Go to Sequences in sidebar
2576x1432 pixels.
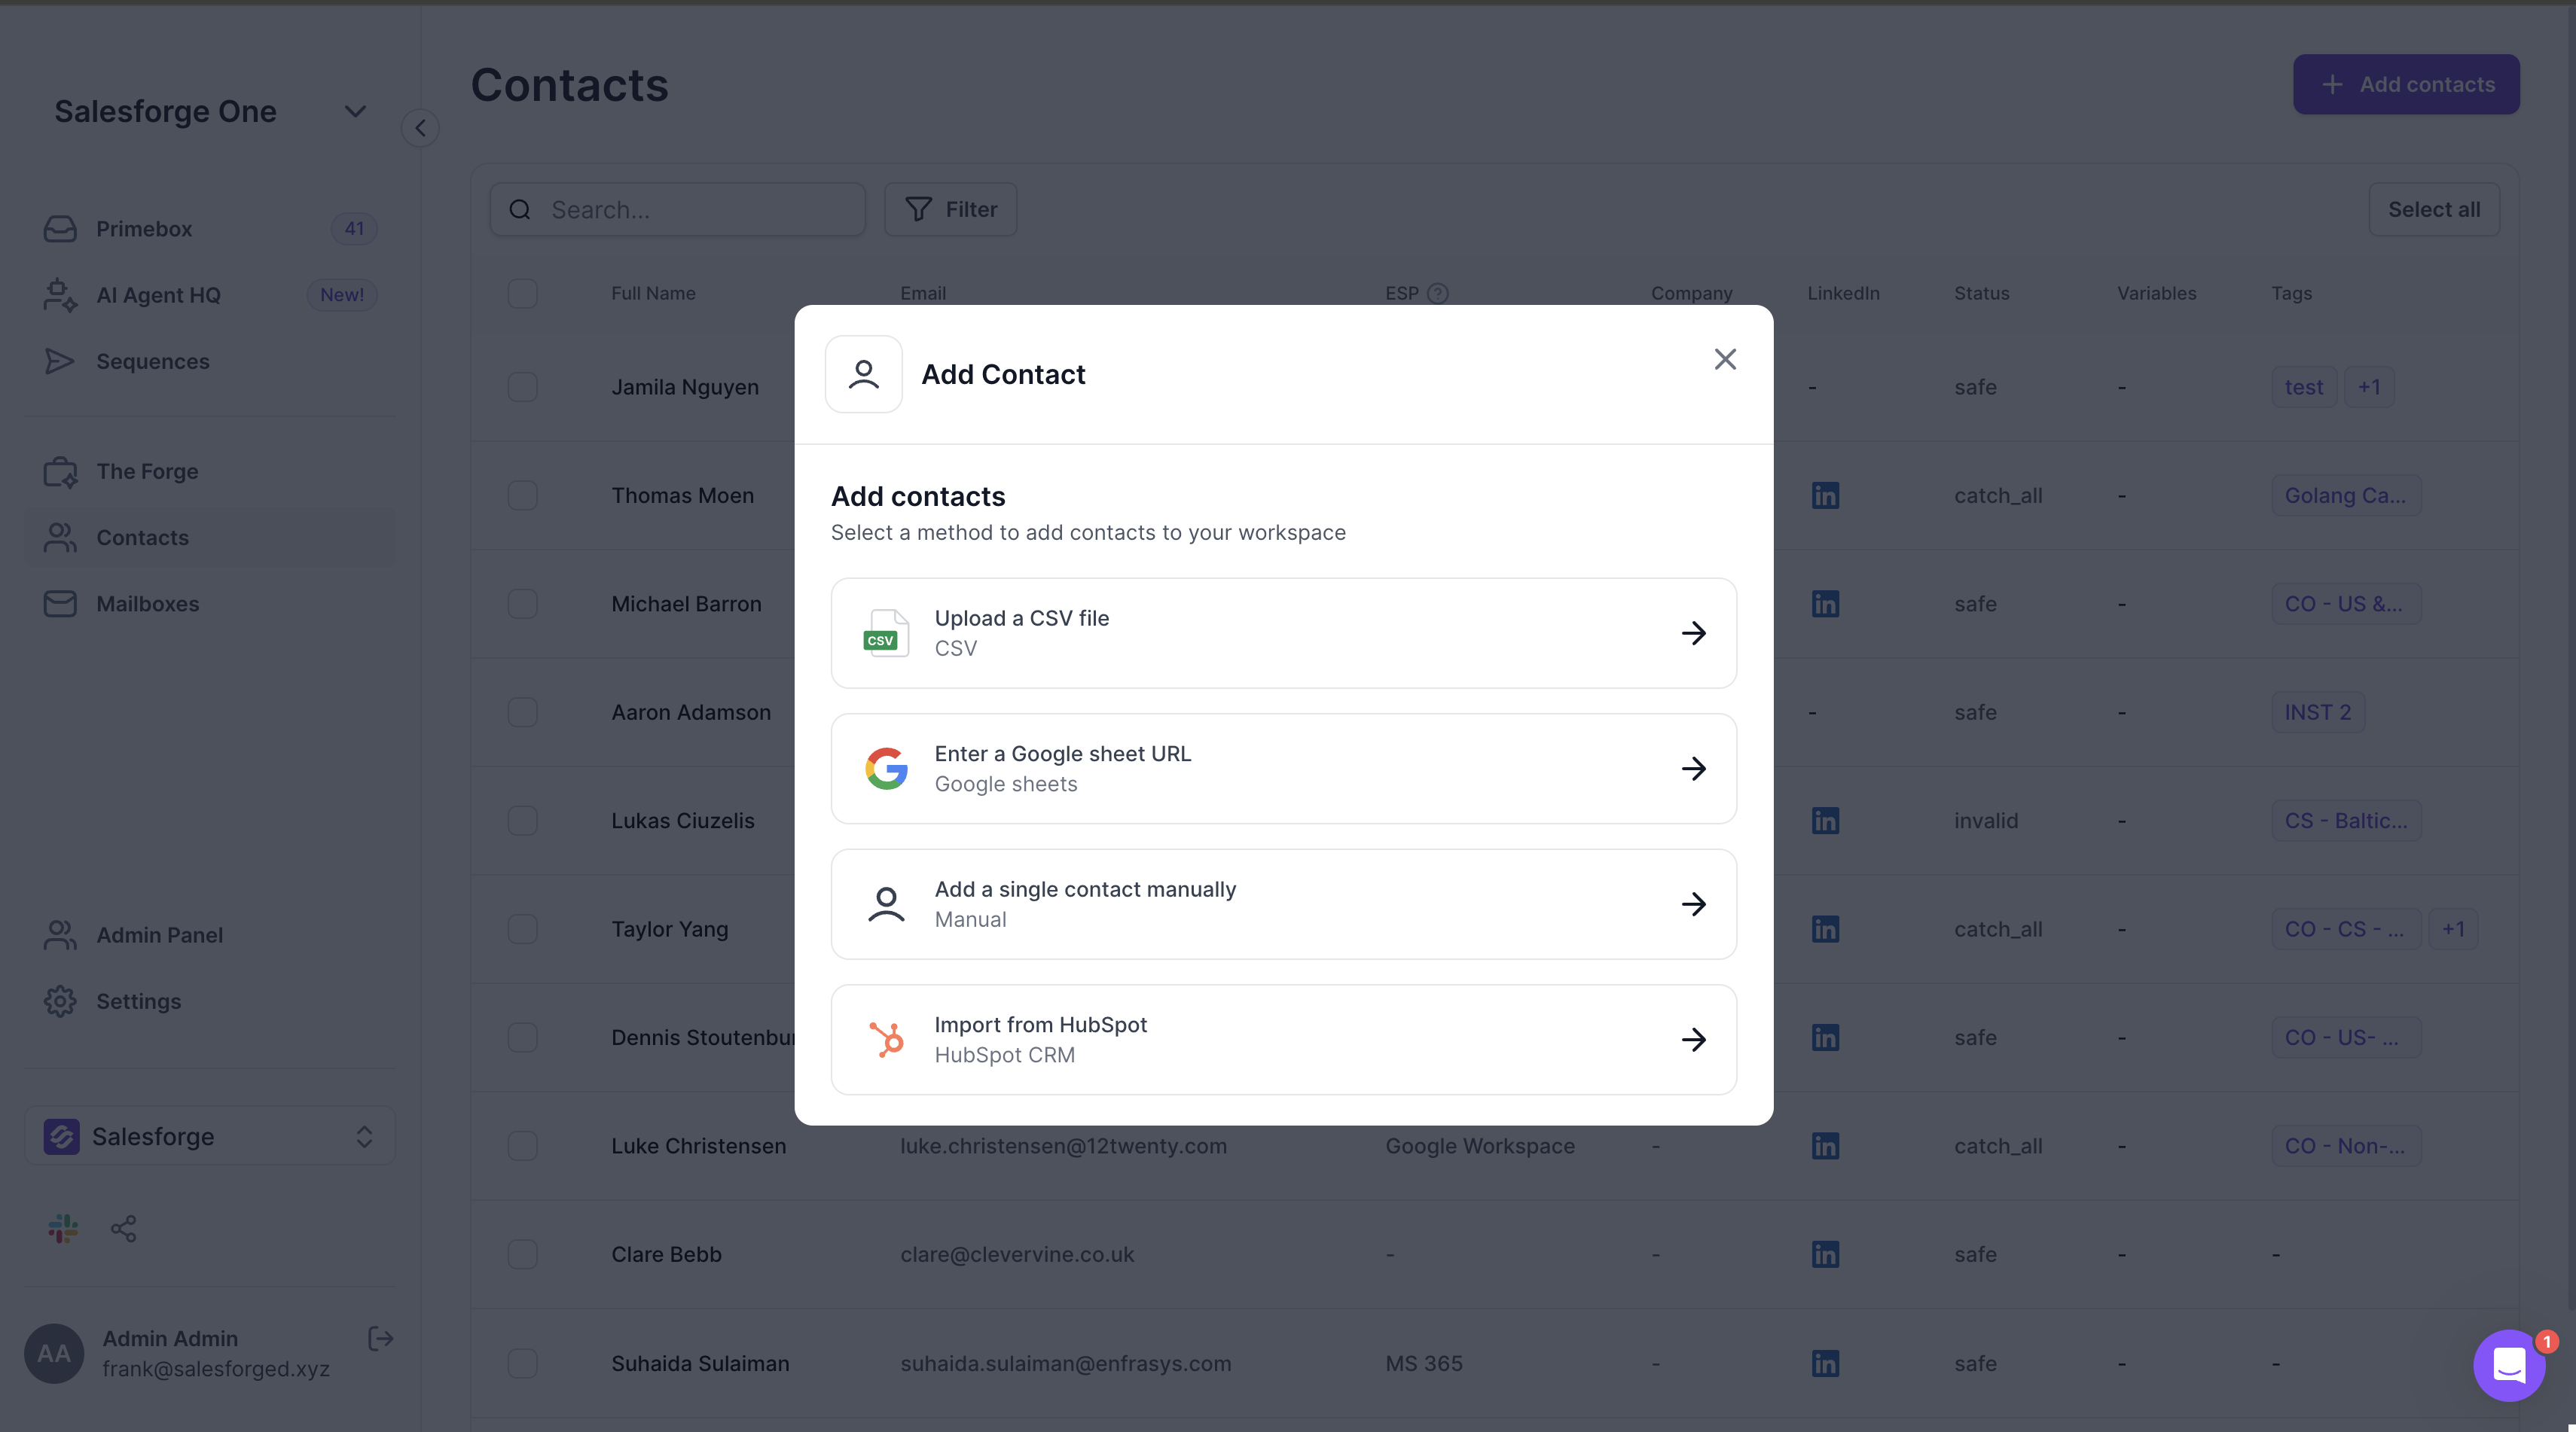coord(210,361)
